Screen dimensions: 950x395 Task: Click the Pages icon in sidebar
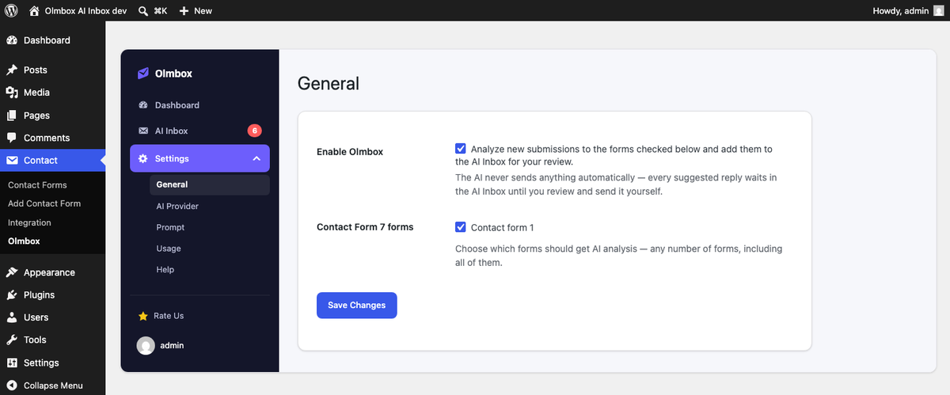12,116
